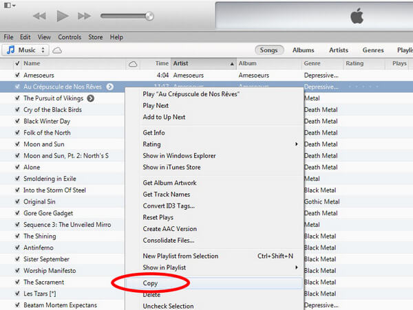Choose Copy in the context menu
Viewport: 413px width, 310px height.
tap(214, 283)
